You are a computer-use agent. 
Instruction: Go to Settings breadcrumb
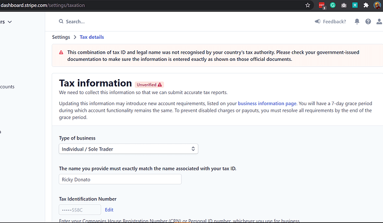tap(61, 37)
